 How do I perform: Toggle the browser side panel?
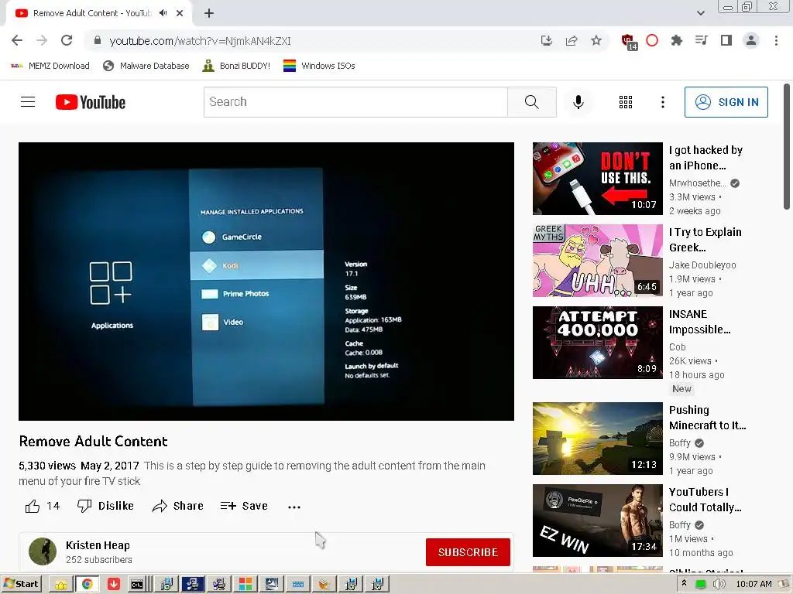pos(726,40)
